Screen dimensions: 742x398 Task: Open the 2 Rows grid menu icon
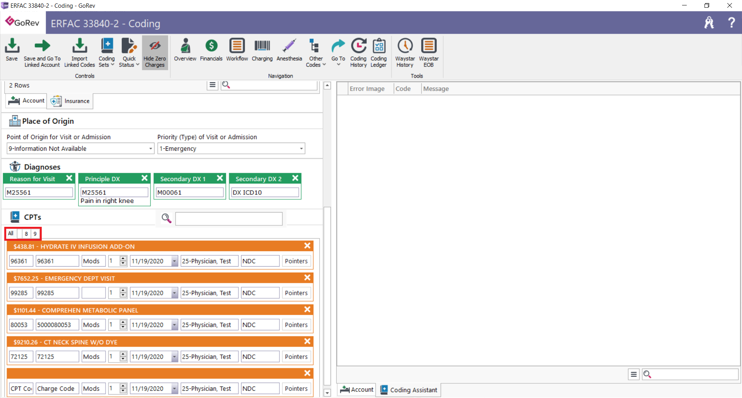[213, 85]
